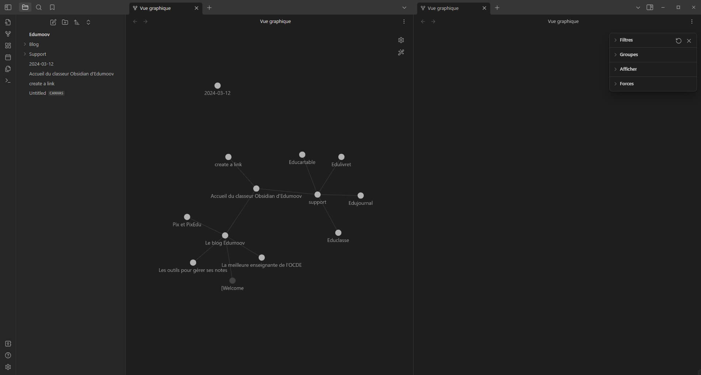Click the Educartable graph node
This screenshot has width=701, height=375.
(x=302, y=155)
